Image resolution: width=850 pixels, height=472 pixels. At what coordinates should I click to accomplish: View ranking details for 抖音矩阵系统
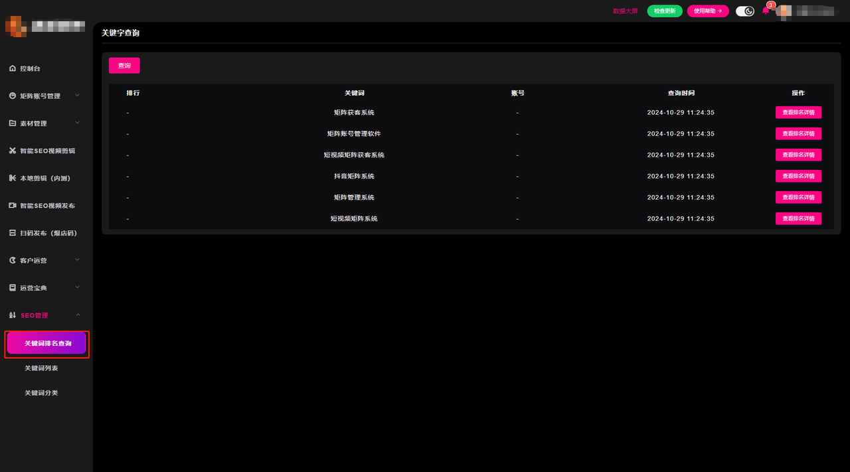(798, 176)
